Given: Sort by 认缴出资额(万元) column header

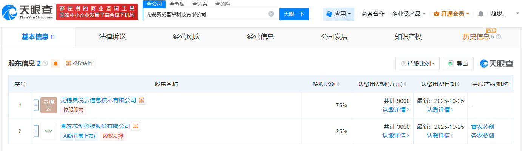Looking at the screenshot, I should 382,84.
